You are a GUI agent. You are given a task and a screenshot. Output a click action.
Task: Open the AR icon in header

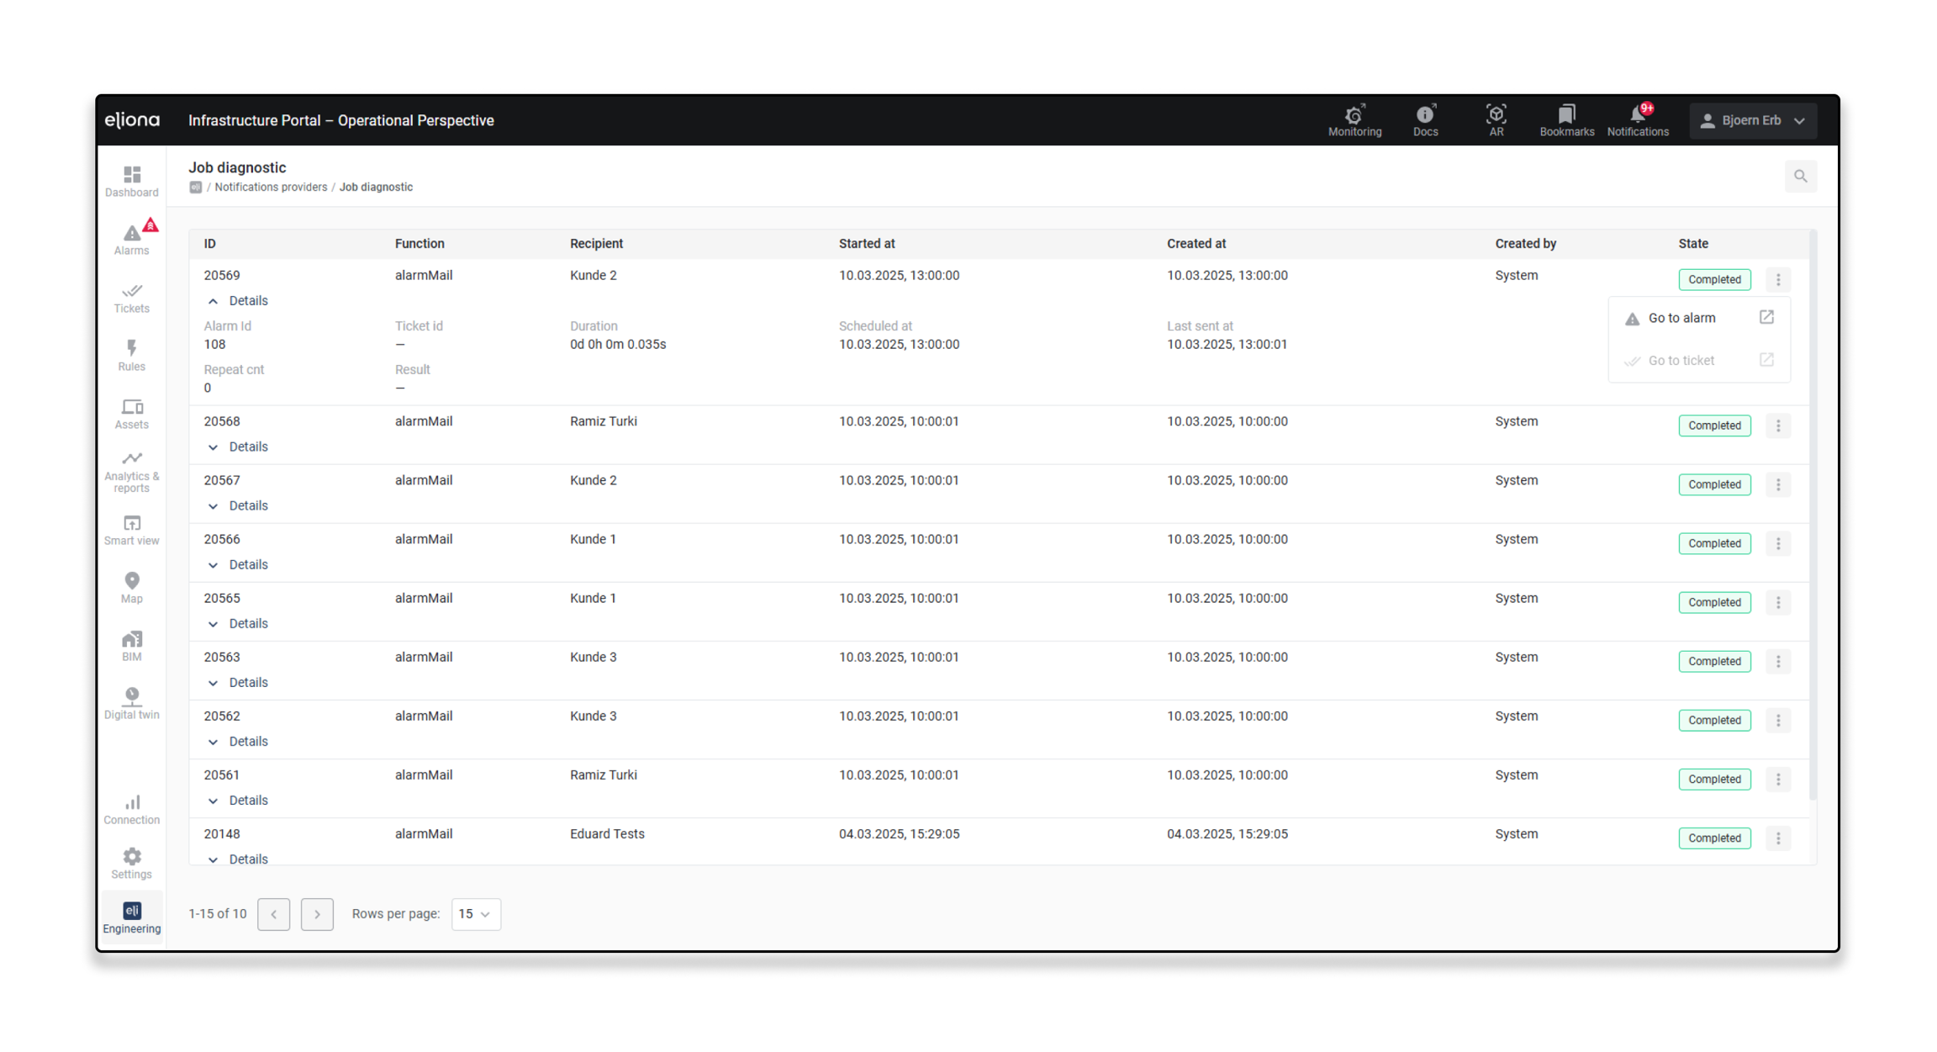pyautogui.click(x=1496, y=119)
